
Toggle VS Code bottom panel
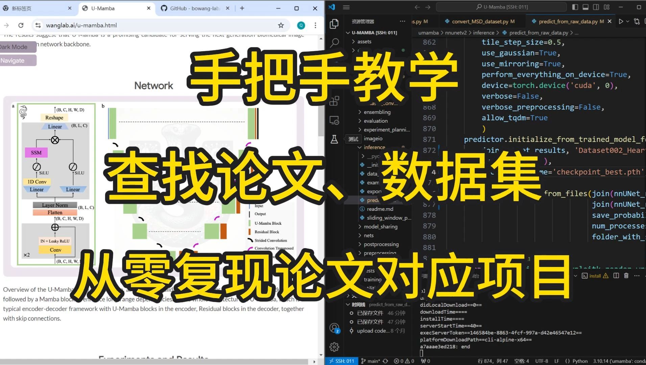click(x=585, y=7)
